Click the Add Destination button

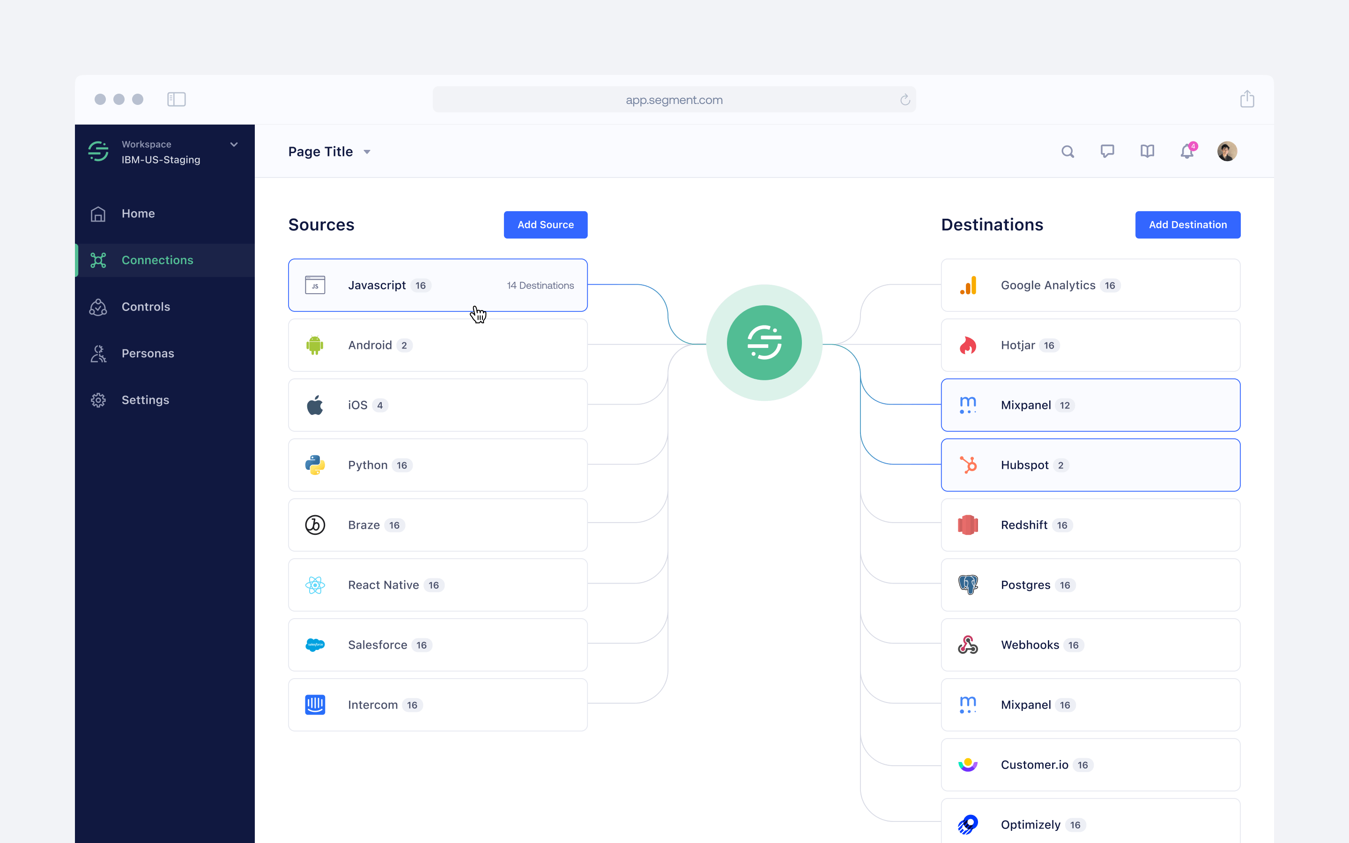[x=1187, y=225]
